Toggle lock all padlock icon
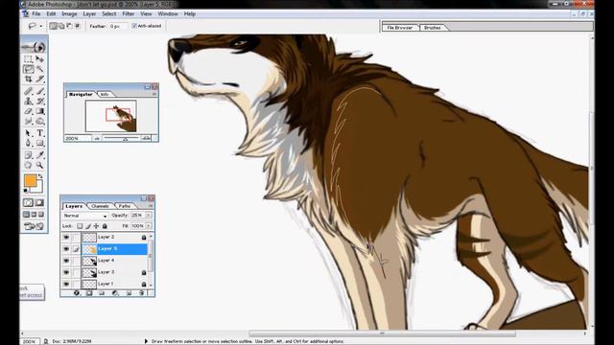This screenshot has width=614, height=345. pyautogui.click(x=105, y=226)
